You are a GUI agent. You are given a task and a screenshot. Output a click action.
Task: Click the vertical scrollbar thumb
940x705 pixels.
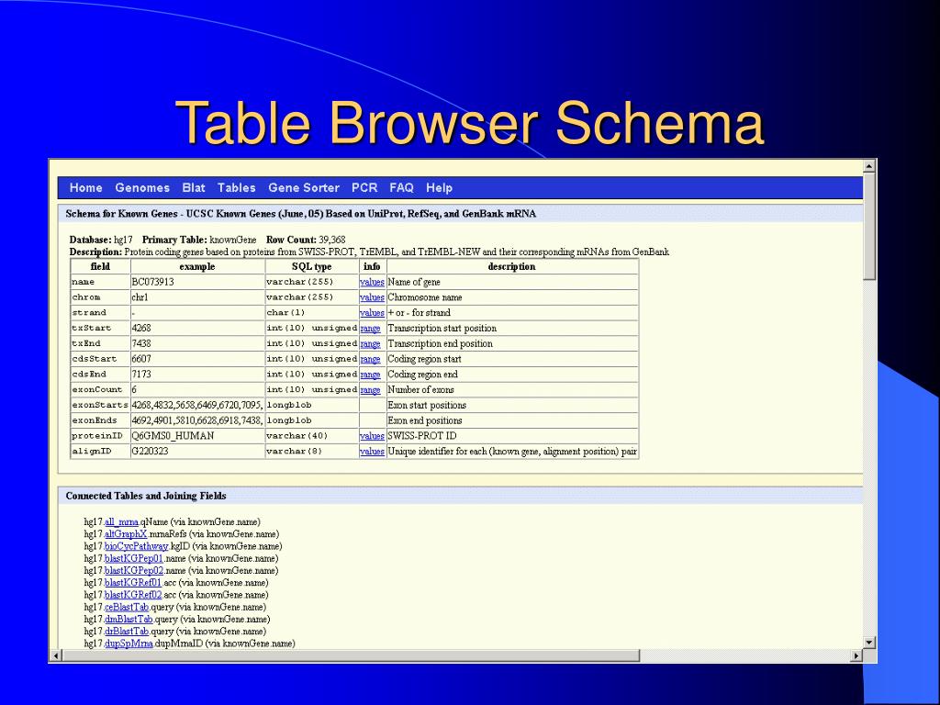pyautogui.click(x=869, y=226)
